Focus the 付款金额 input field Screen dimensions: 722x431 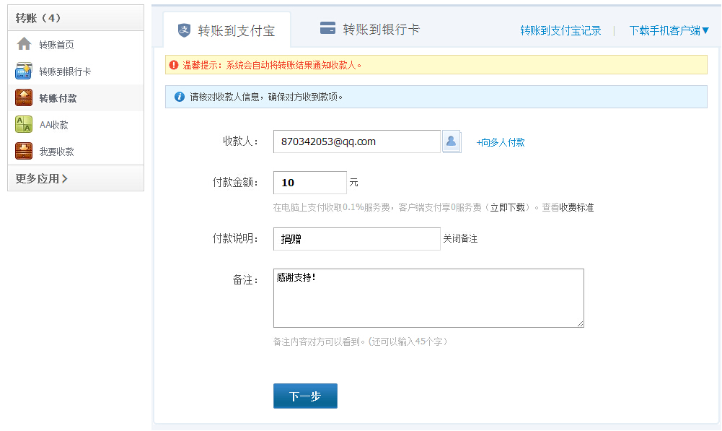310,183
